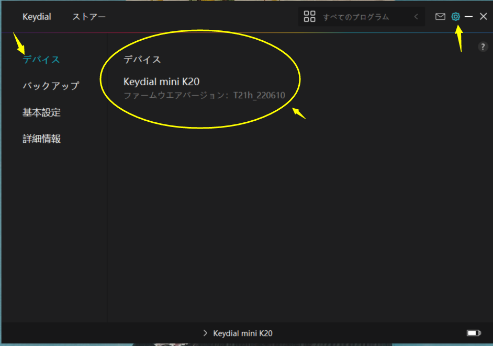
Task: Check the battery status icon
Action: tap(474, 333)
